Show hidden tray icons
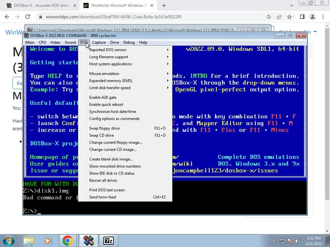This screenshot has height=247, width=330. pos(274,241)
